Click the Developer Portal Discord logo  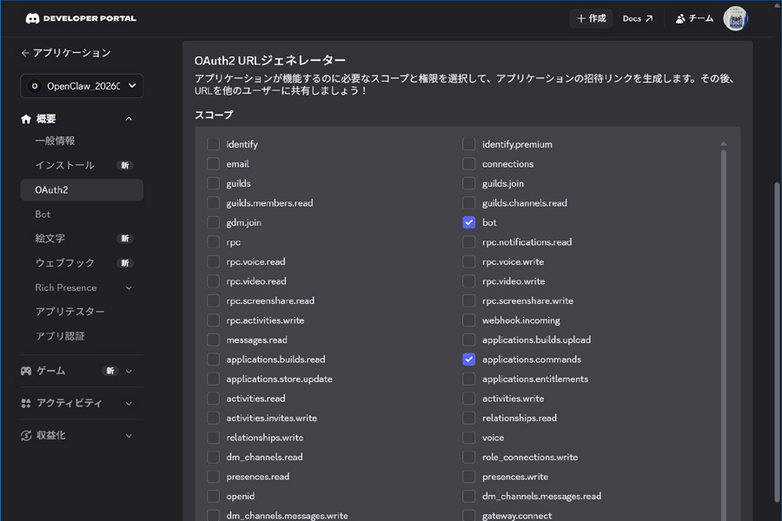coord(33,16)
